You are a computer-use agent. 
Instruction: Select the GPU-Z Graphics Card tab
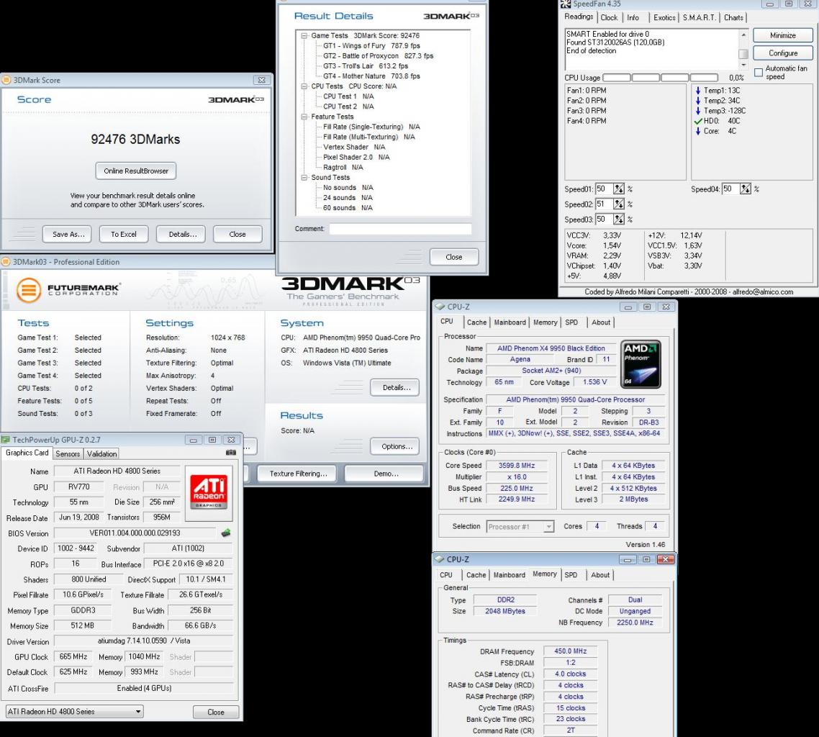27,453
